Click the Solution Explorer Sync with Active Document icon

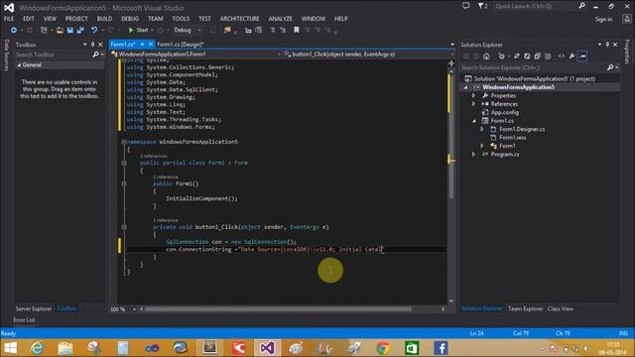click(516, 57)
